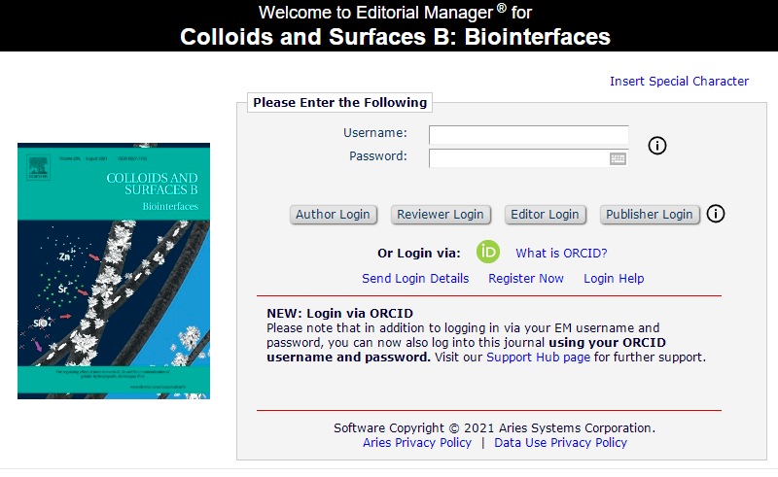Visit the Support Hub page link
The height and width of the screenshot is (477, 778).
tap(538, 358)
